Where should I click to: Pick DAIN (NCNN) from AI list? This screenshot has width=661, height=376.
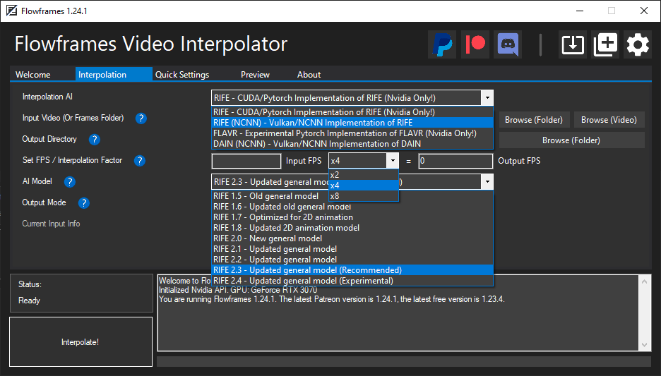point(352,144)
